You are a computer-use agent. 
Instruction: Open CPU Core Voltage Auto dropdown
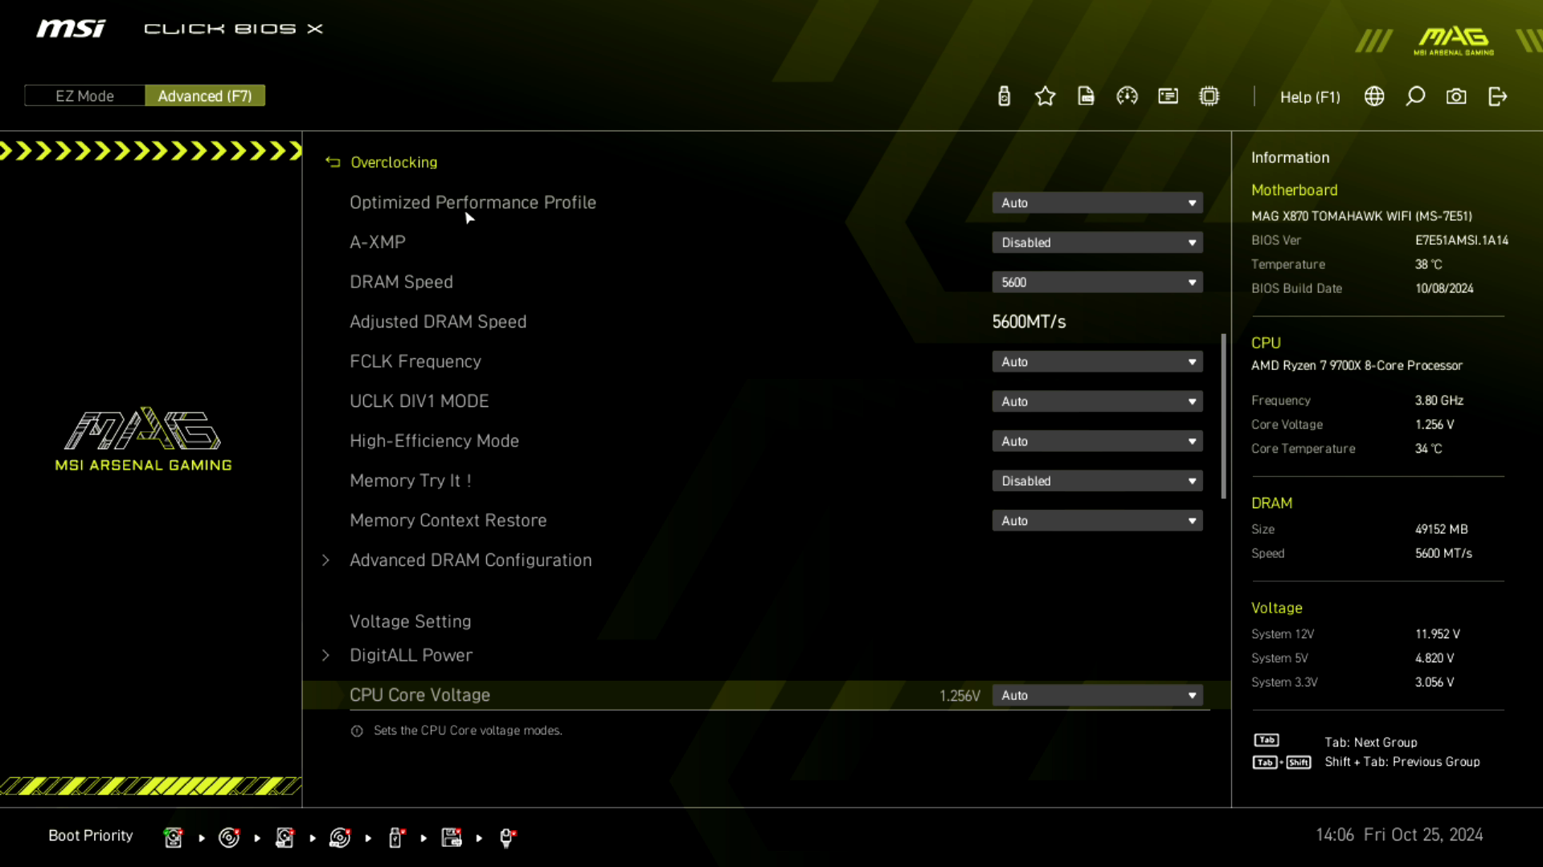click(x=1097, y=695)
